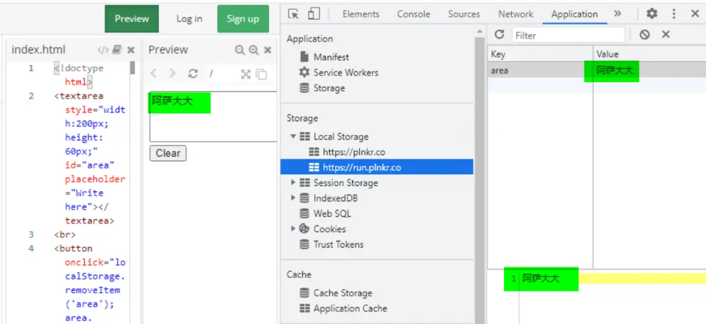Switch to the Console tab
This screenshot has width=706, height=324.
[x=414, y=14]
